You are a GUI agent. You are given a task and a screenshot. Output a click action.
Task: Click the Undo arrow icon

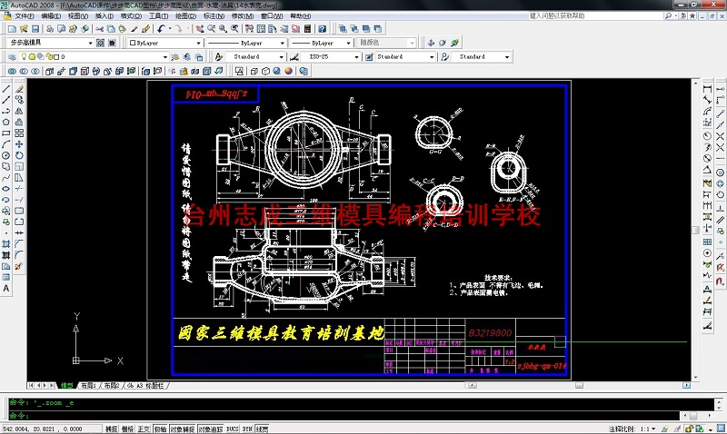pos(161,29)
